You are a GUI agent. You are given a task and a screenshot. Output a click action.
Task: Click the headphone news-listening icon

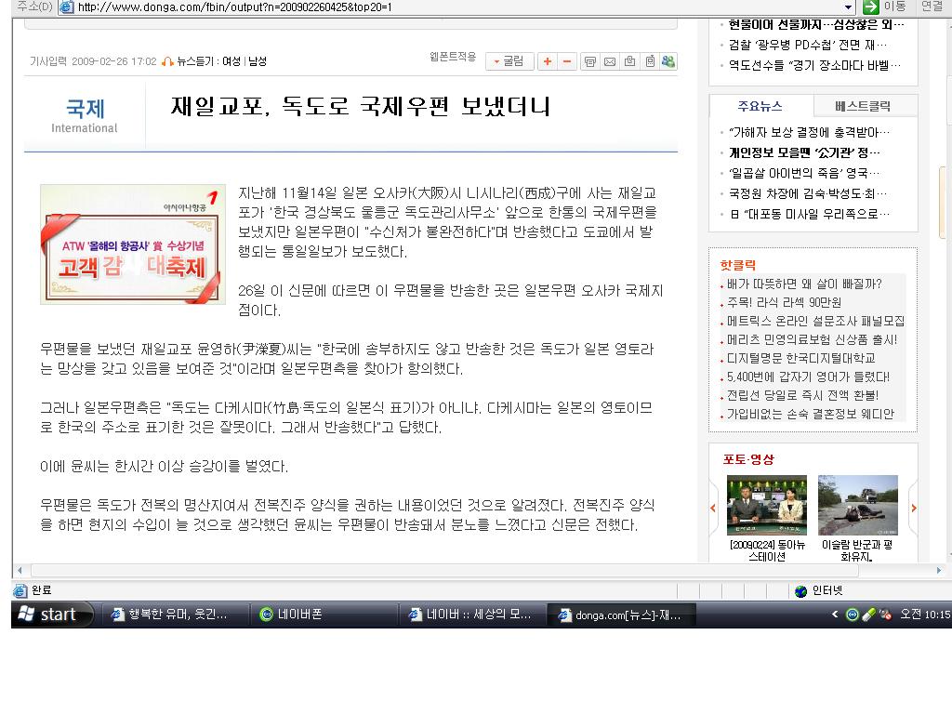167,61
